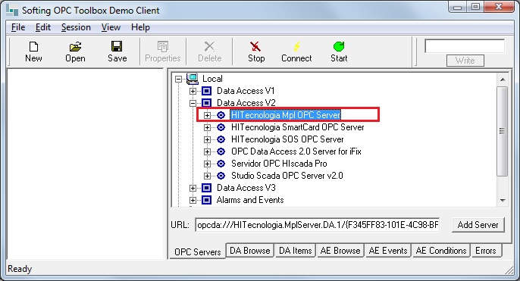Click the eye icon beside Servidor OPC HIscada Pro

(221, 164)
